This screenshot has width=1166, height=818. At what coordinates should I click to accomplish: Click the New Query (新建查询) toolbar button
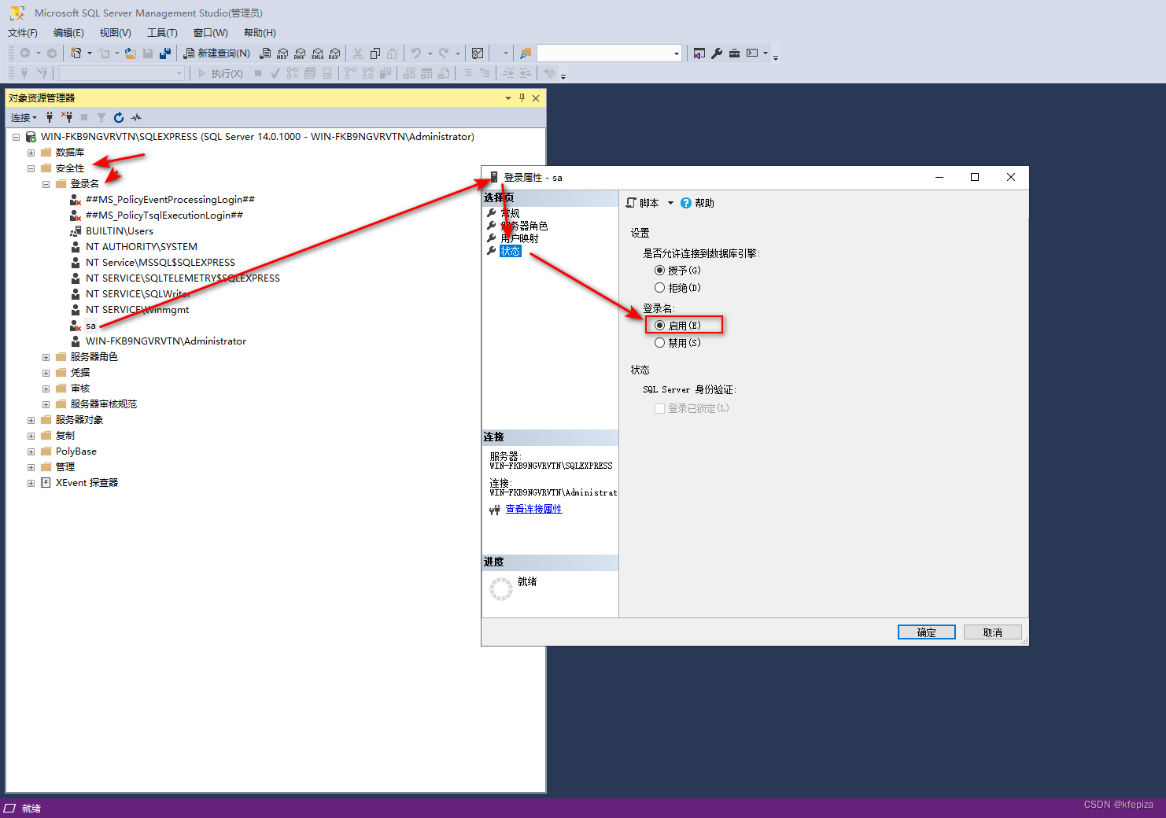pyautogui.click(x=216, y=53)
